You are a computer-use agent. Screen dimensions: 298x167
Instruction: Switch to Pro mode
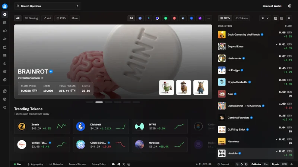(x=266, y=164)
